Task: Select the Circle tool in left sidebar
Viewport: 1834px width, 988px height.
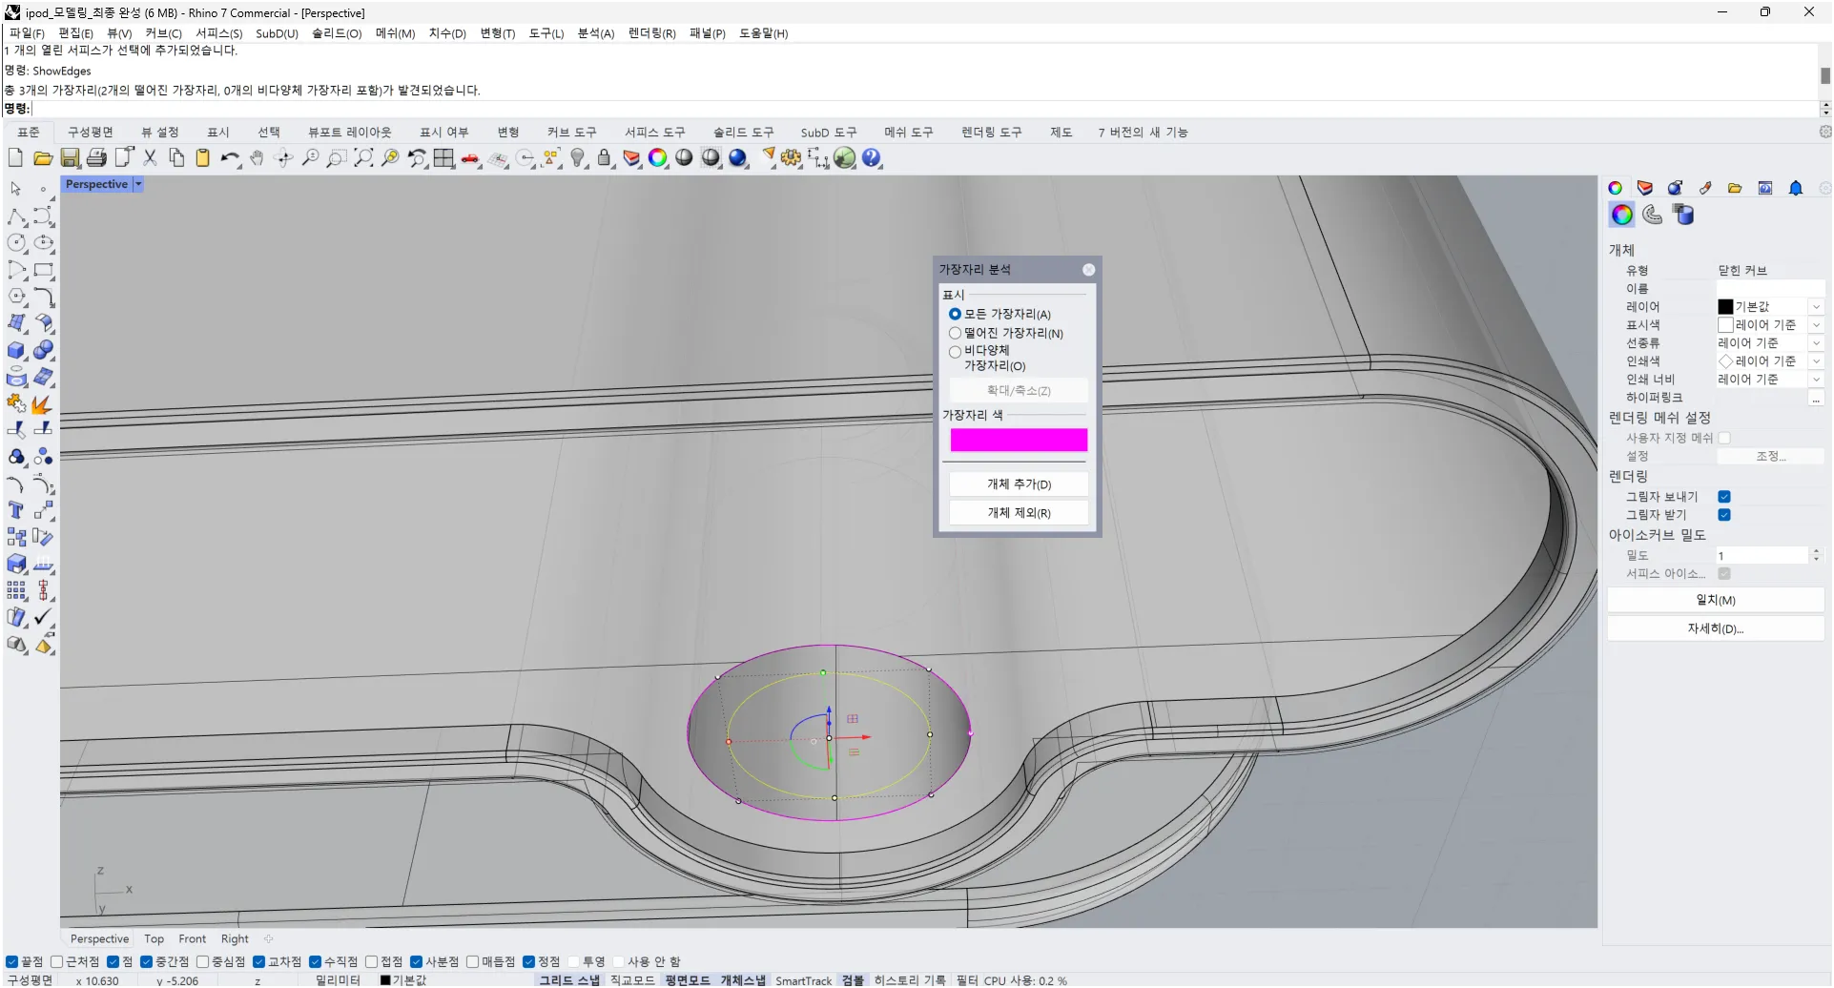Action: click(17, 243)
